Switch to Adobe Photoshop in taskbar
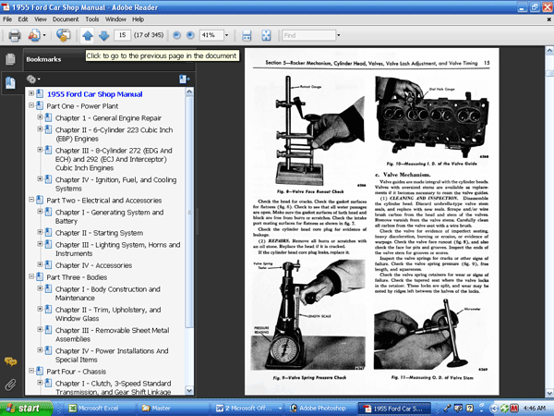The image size is (554, 416). pyautogui.click(x=320, y=409)
